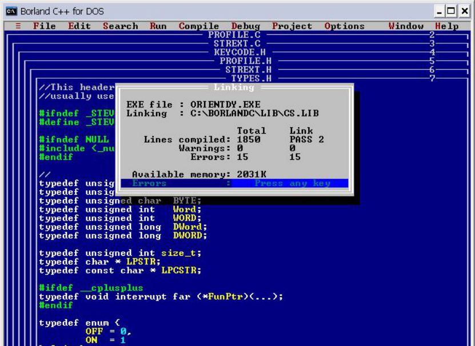
Task: Open the Compile menu
Action: point(198,26)
